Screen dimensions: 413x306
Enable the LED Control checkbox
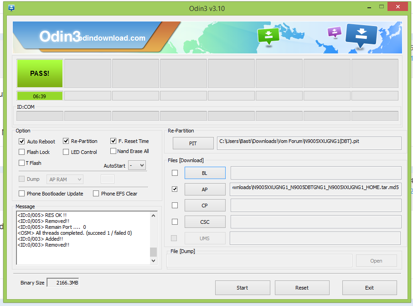point(66,152)
